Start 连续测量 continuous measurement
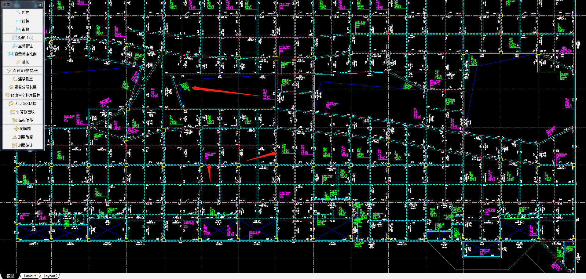Image resolution: width=586 pixels, height=279 pixels. 23,79
